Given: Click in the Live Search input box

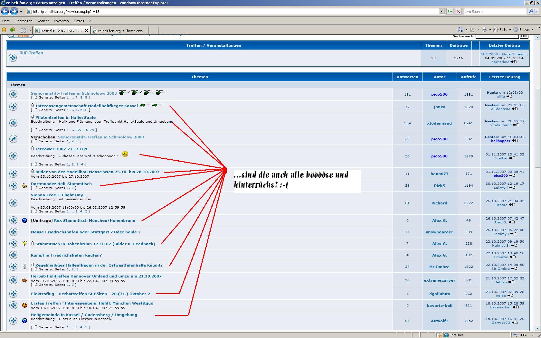Looking at the screenshot, I should click(x=495, y=11).
